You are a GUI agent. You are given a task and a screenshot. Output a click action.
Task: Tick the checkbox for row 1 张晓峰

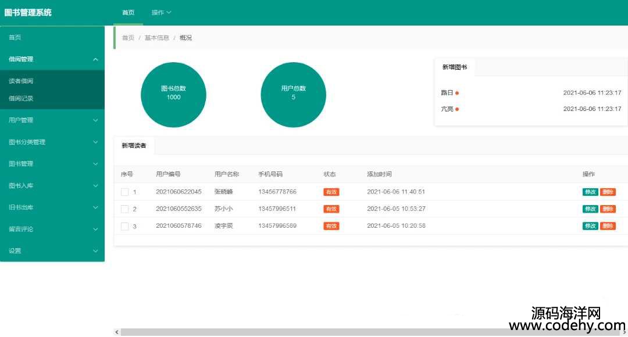(124, 192)
